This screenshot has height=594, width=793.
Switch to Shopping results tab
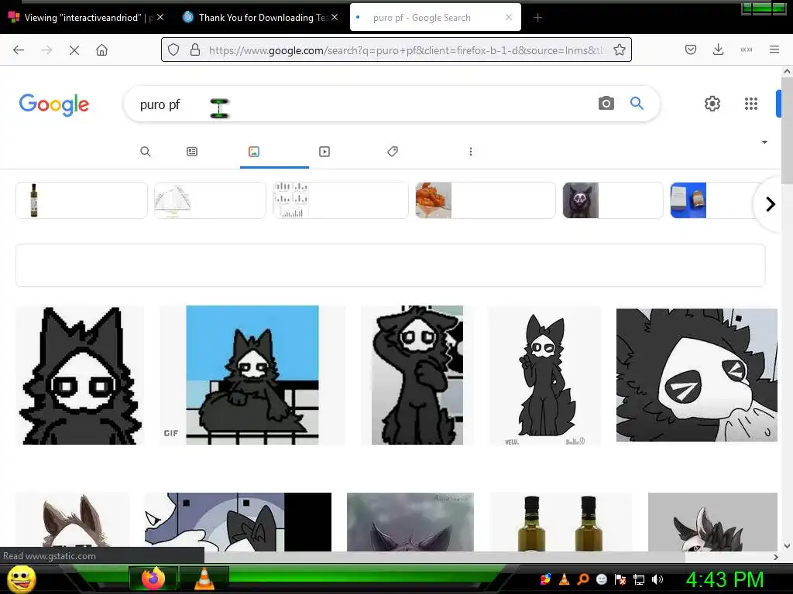[393, 152]
